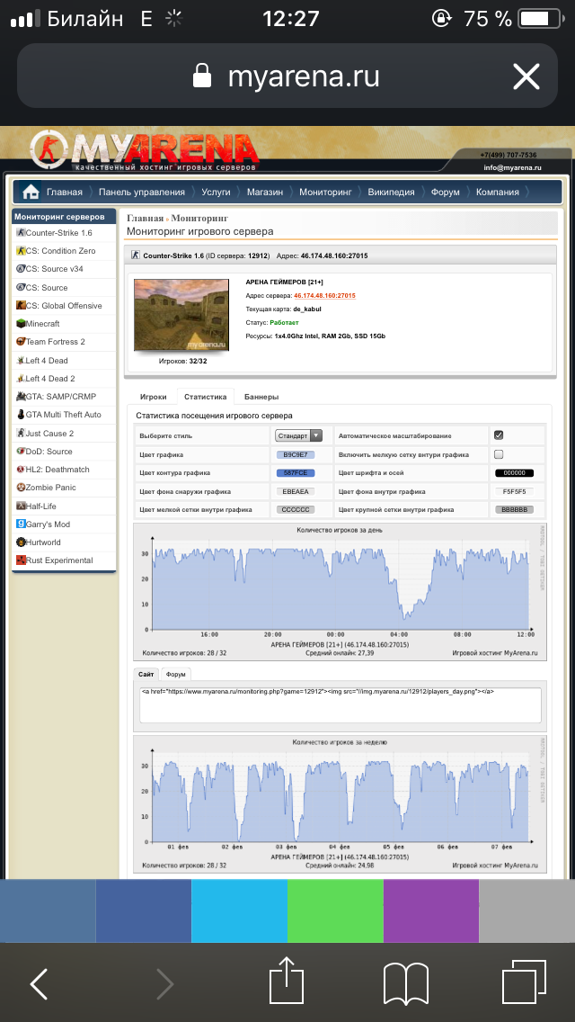This screenshot has height=1022, width=575.
Task: Switch to the Баннеры tab
Action: (x=261, y=396)
